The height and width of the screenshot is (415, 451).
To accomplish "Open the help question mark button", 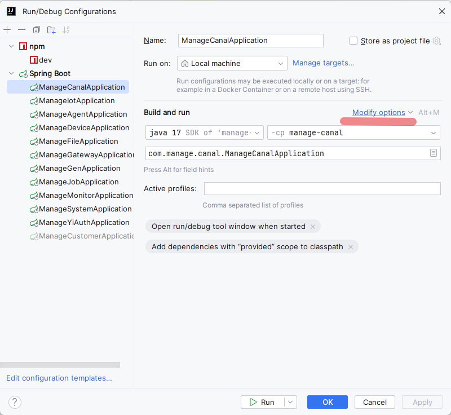I will point(15,402).
